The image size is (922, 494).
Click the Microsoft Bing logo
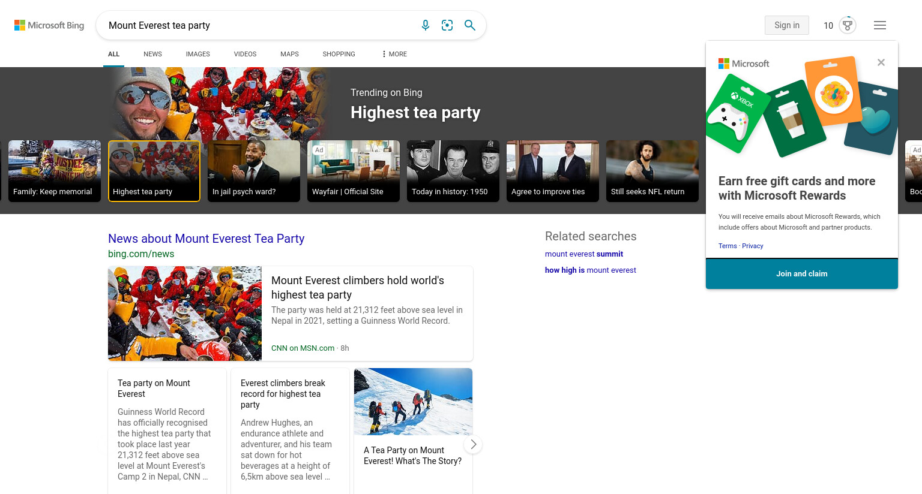click(x=49, y=25)
